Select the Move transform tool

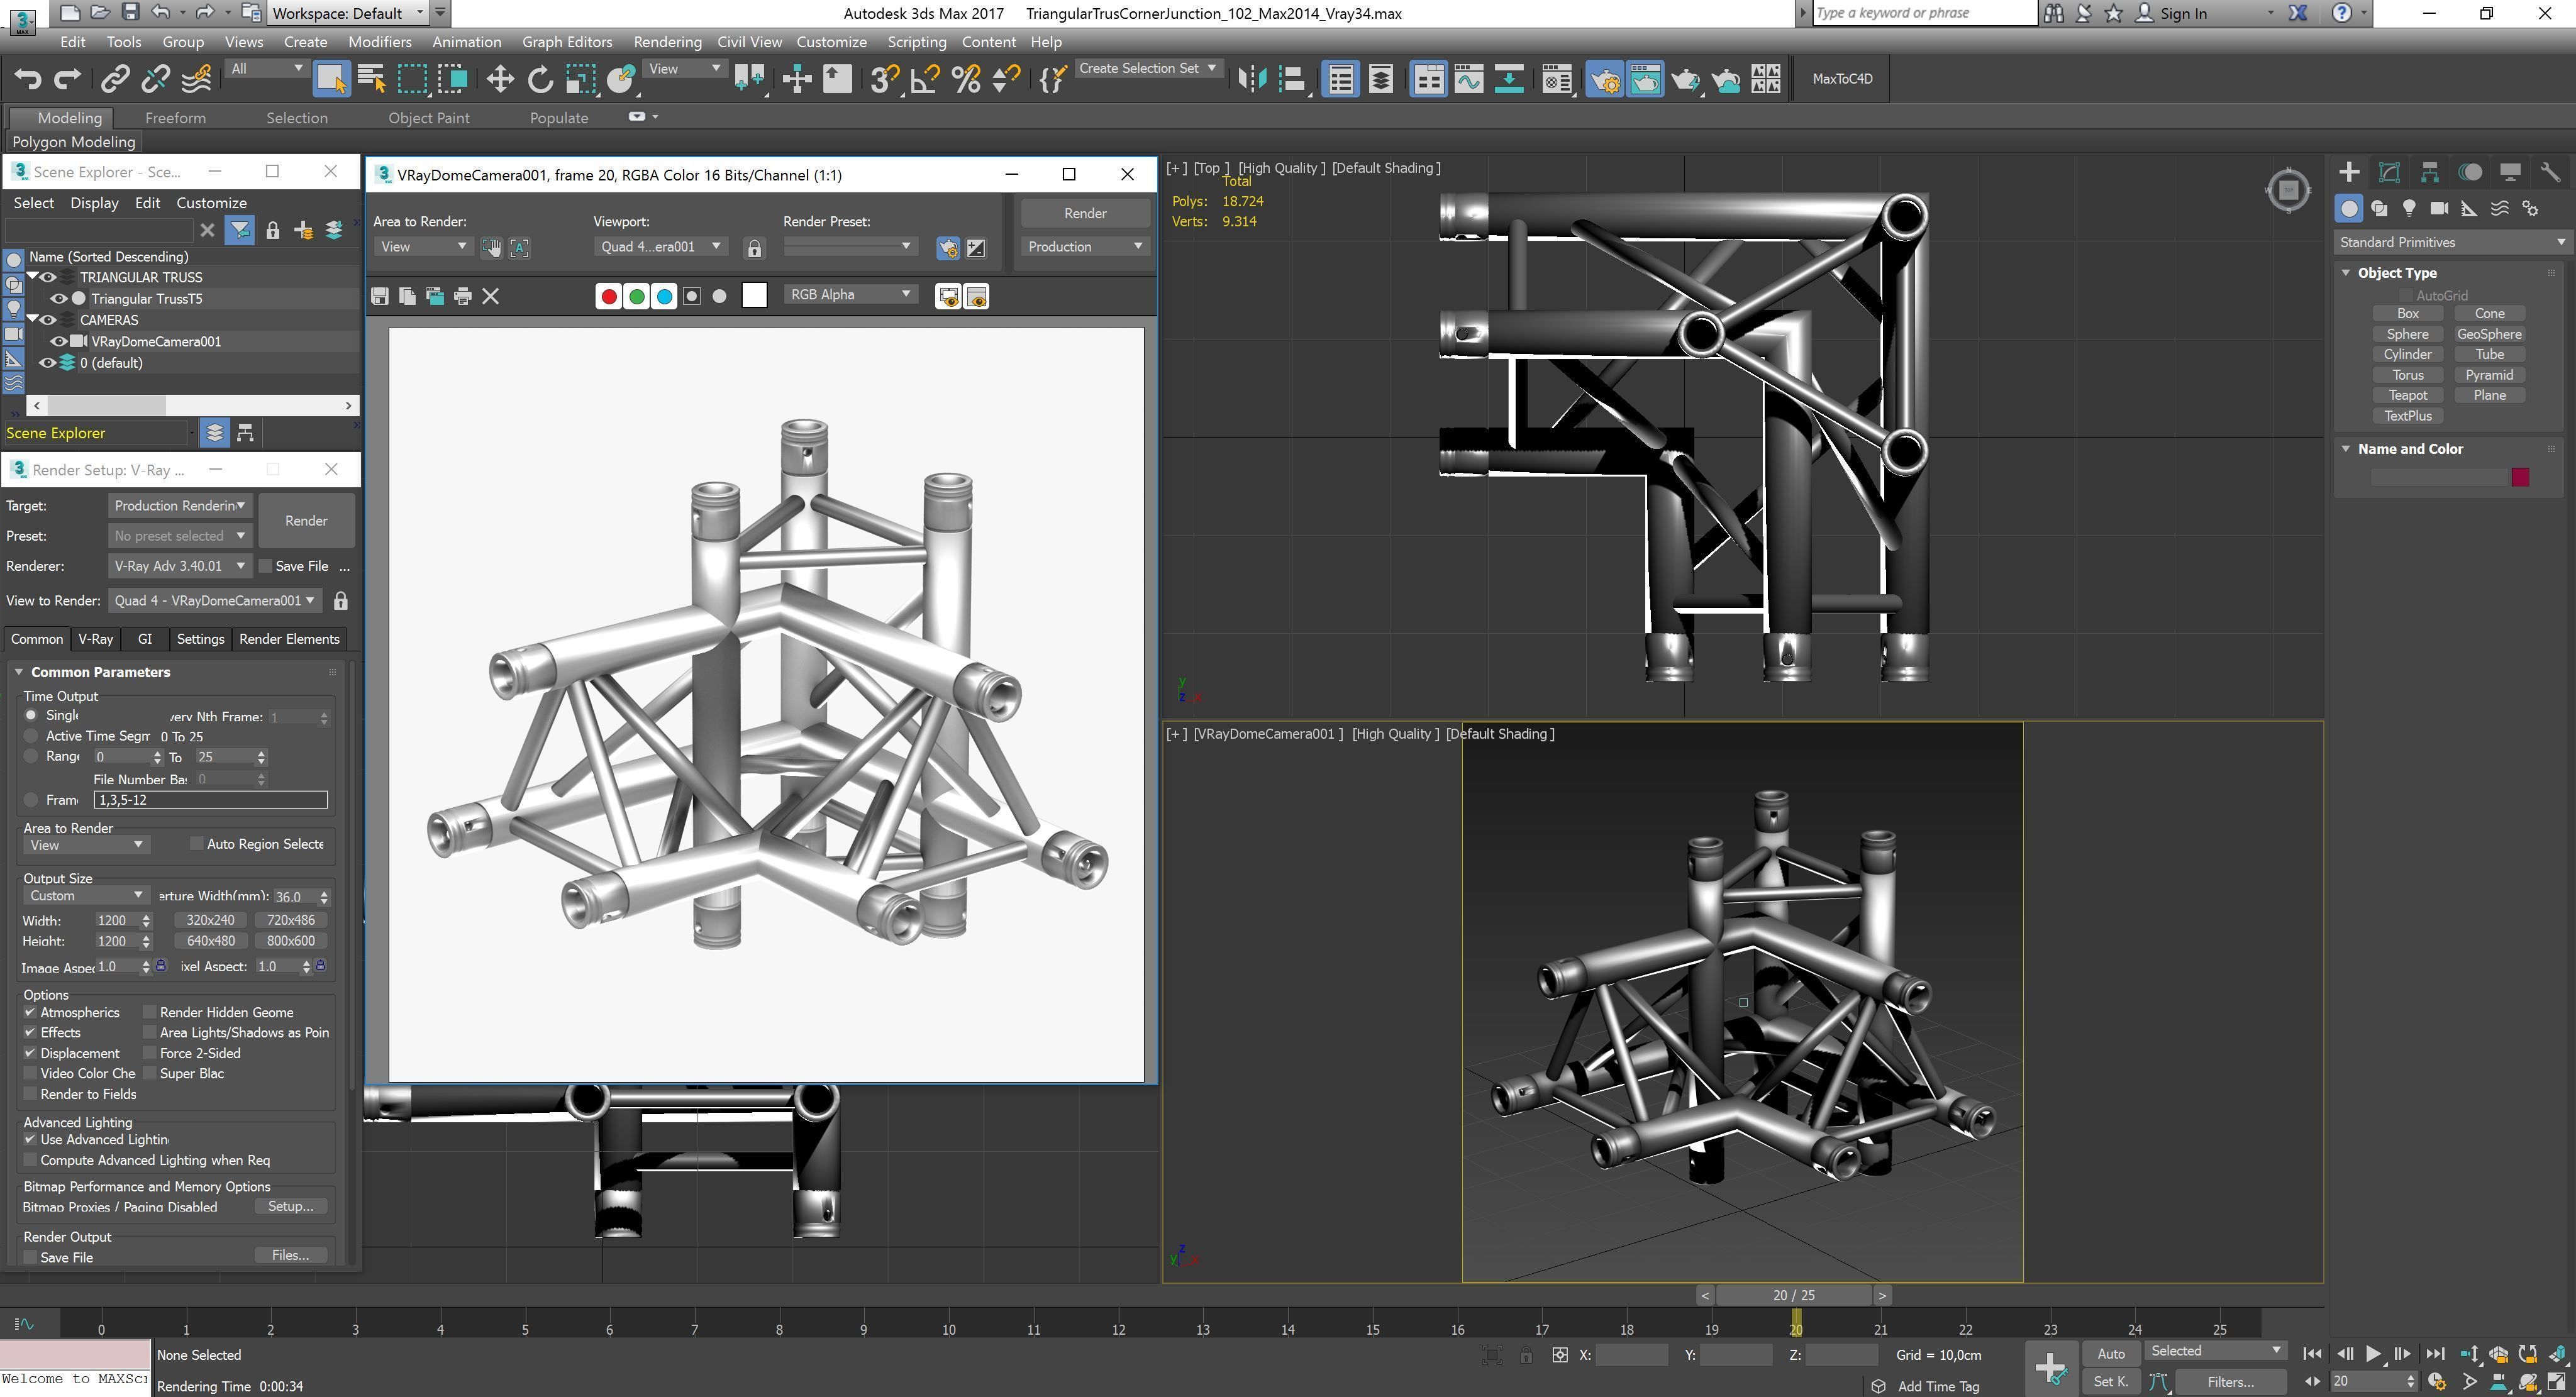pos(499,79)
